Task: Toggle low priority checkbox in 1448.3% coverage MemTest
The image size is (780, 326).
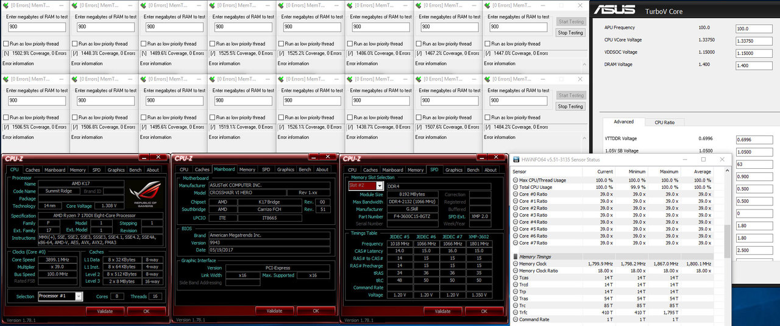Action: pos(74,44)
